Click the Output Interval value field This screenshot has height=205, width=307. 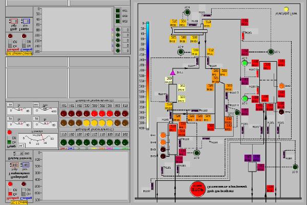coord(19,153)
